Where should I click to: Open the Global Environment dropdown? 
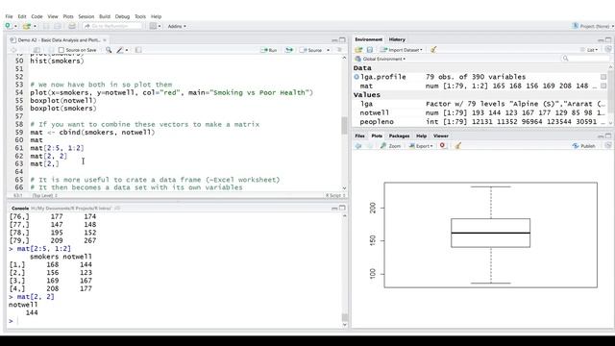pos(381,59)
